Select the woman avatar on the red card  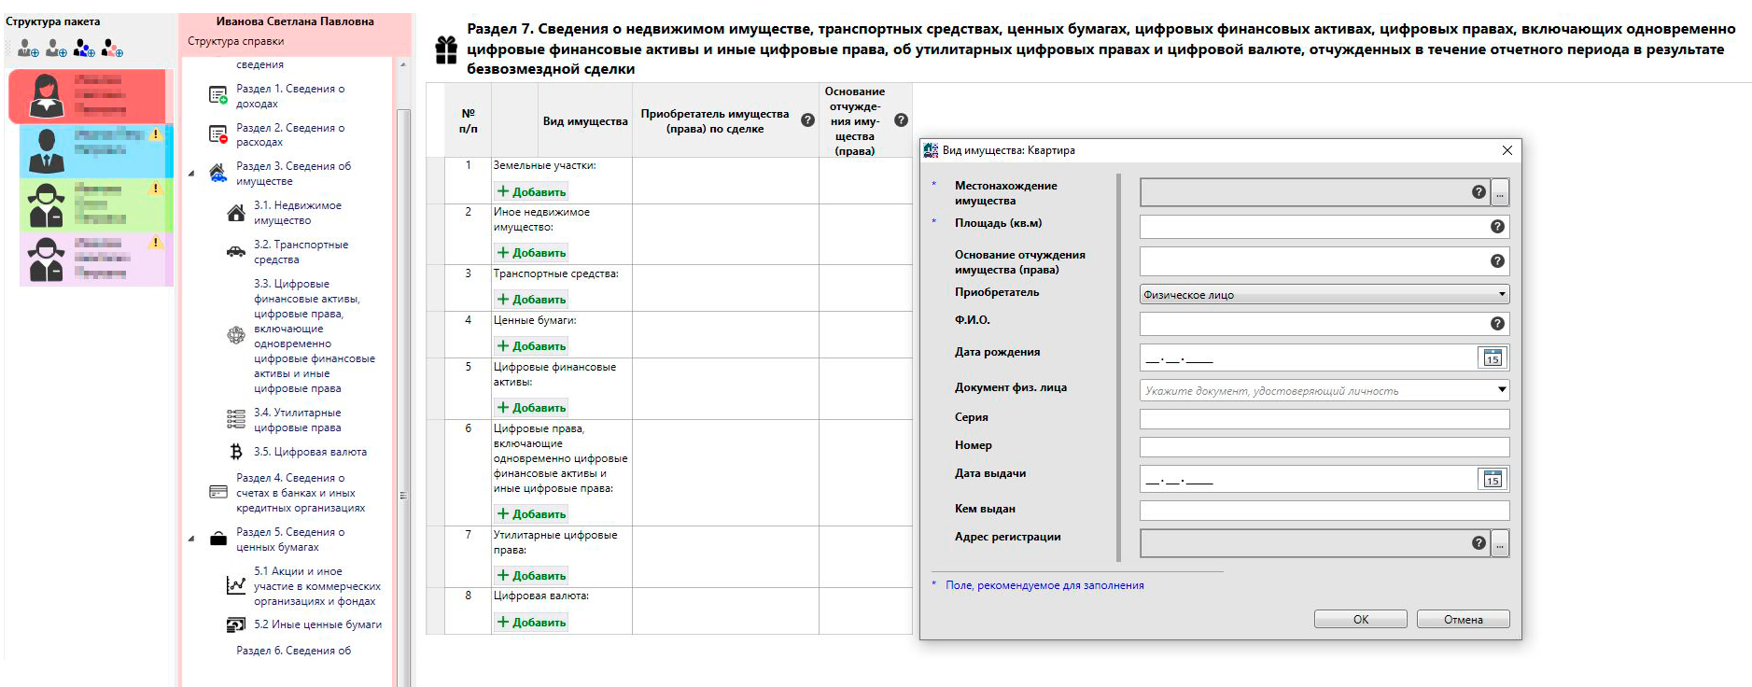[46, 96]
